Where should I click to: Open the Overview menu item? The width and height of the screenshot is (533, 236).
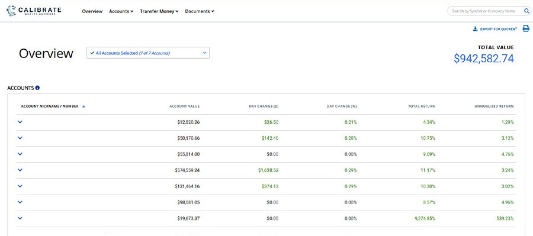[92, 11]
